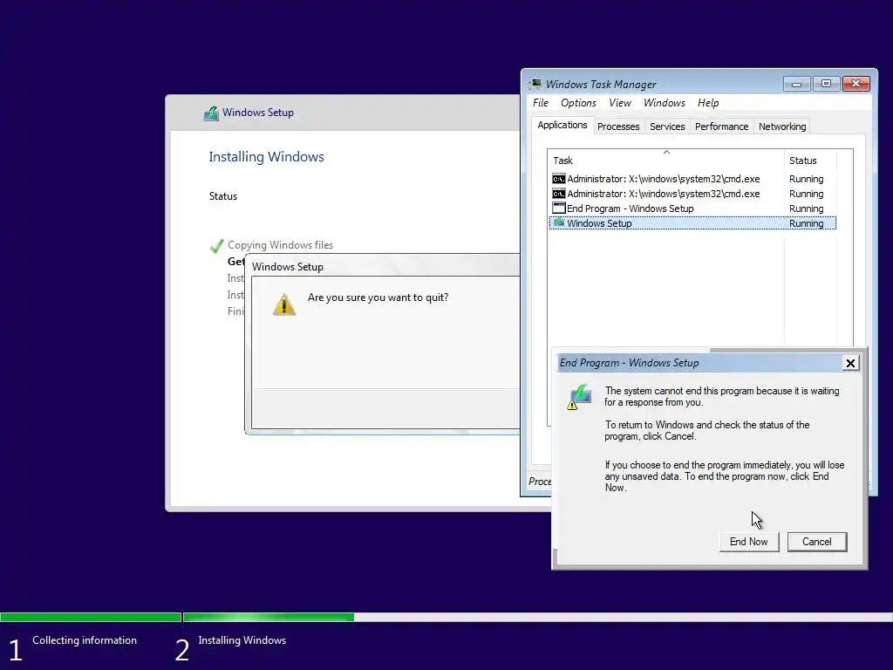The width and height of the screenshot is (893, 670).
Task: Open the File menu in Task Manager
Action: point(541,103)
